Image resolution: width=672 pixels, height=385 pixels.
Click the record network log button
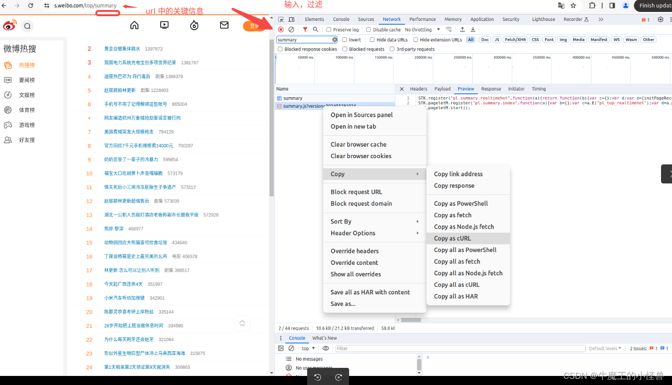pyautogui.click(x=281, y=30)
